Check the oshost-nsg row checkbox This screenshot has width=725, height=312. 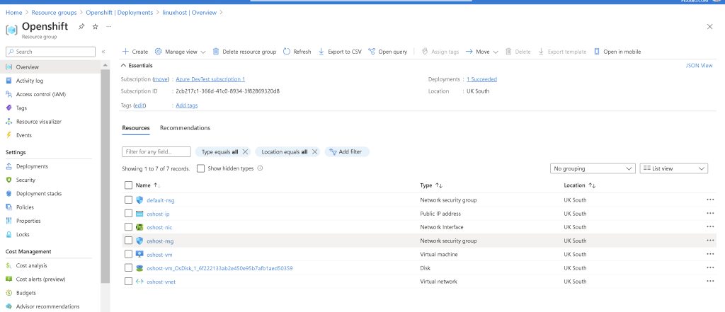pos(129,241)
